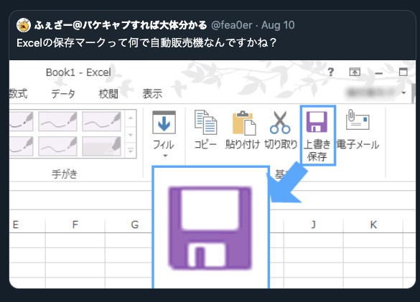
Task: Expand the Fill (フィル) dropdown arrow
Action: click(165, 156)
